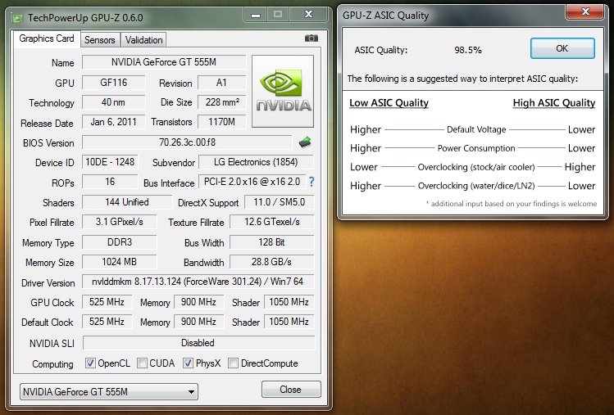Viewport: 614px width, 415px height.
Task: Click the Overclocking (stock/air cooler) label
Action: tap(476, 167)
